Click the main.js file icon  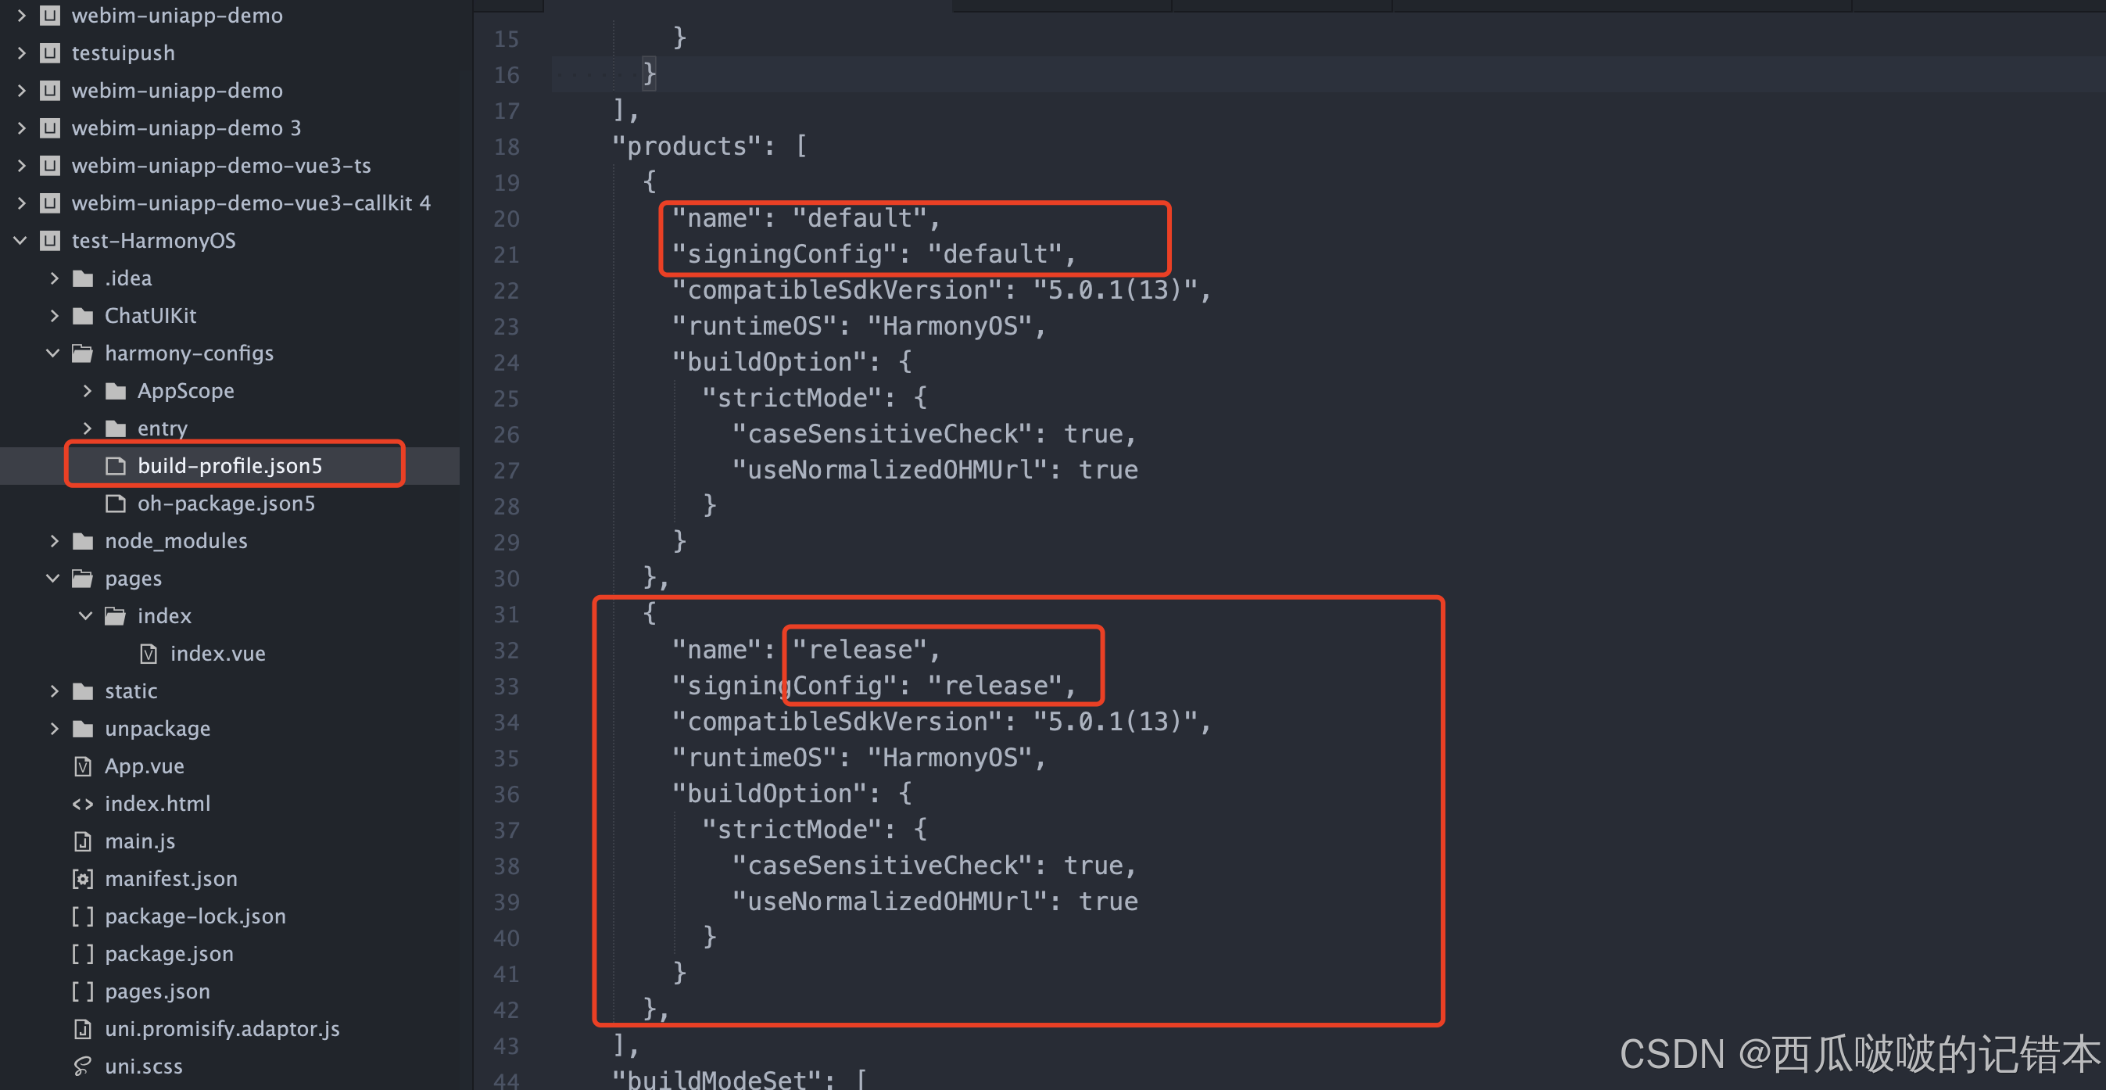pyautogui.click(x=83, y=841)
